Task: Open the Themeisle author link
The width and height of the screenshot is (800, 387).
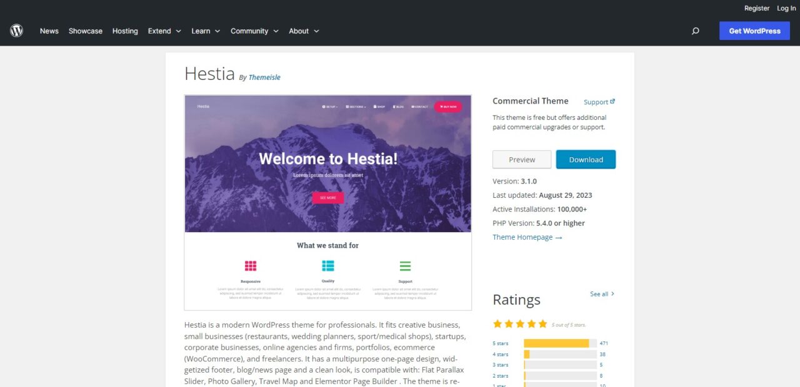Action: (264, 77)
